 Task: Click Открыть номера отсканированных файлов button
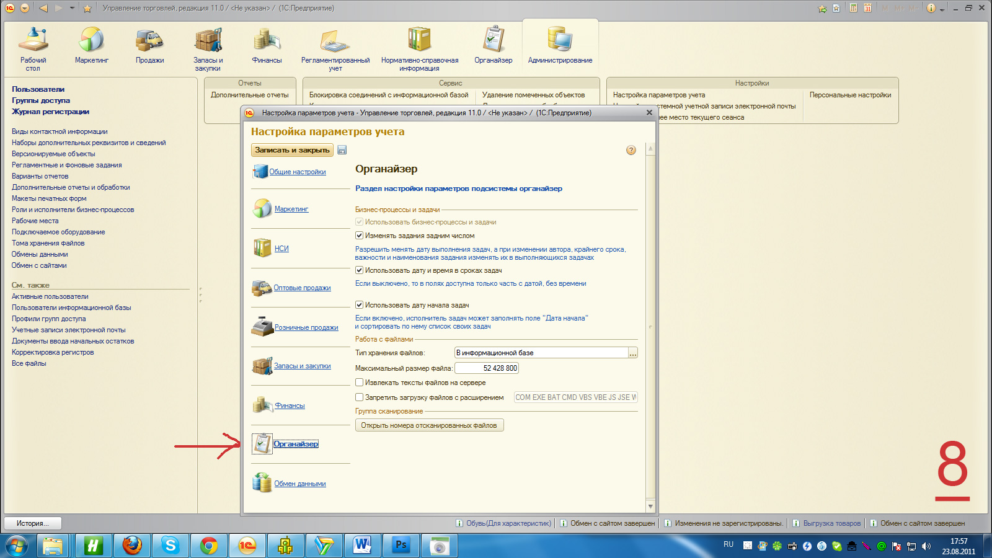click(x=429, y=425)
